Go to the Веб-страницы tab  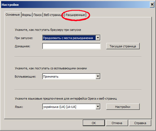(54, 15)
